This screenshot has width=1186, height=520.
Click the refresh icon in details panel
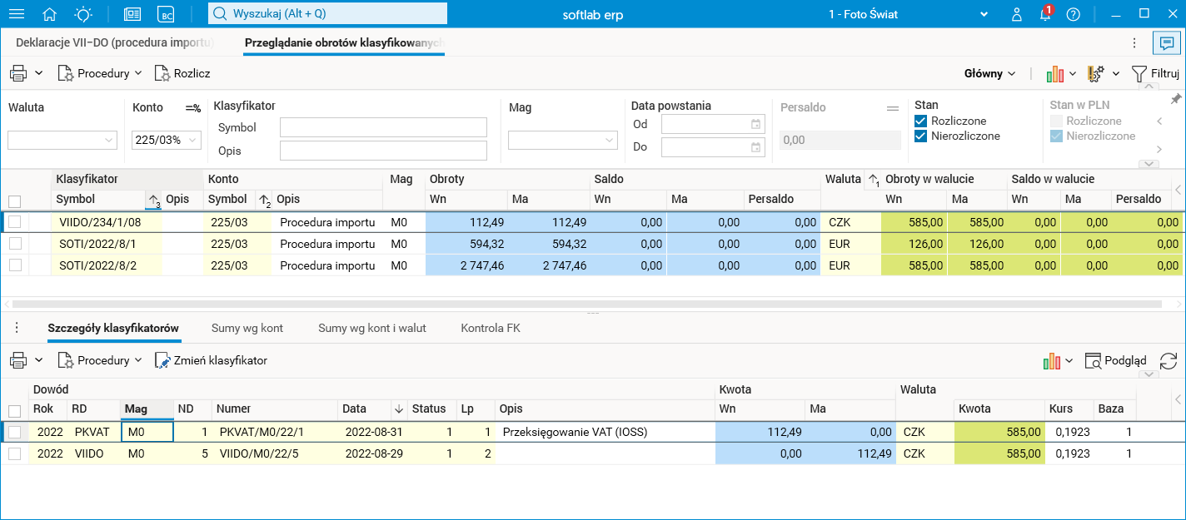click(1168, 360)
